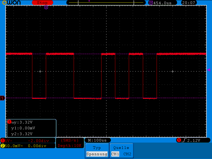Click the rising edge trigger slope icon
212x159 pixels.
[x=184, y=140]
